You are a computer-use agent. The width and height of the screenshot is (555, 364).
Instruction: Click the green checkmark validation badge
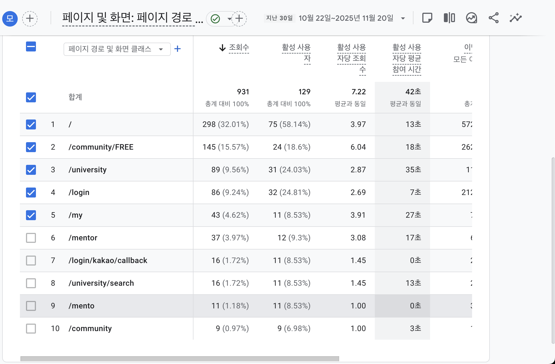216,18
